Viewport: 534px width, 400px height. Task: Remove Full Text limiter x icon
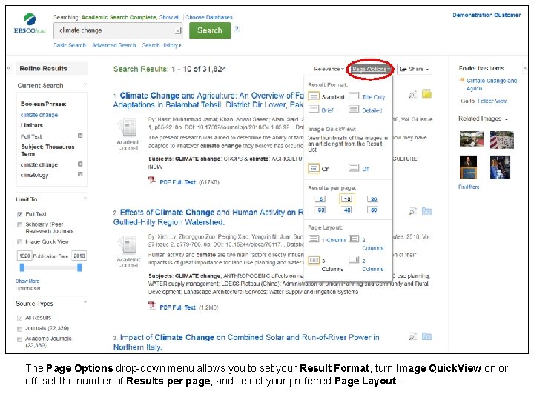[80, 136]
